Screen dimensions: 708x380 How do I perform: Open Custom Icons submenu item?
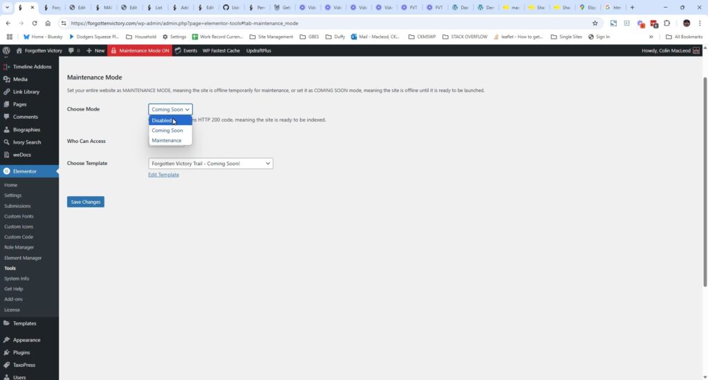coord(19,227)
